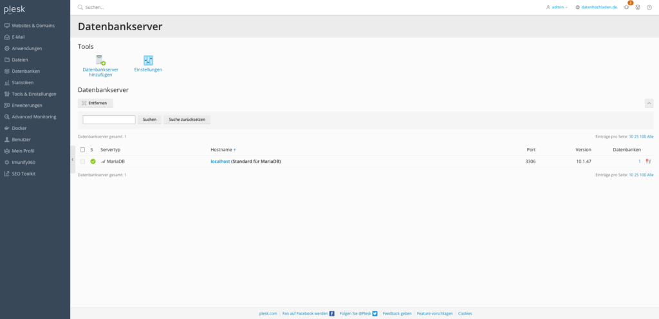Set lower entries per page to 25
The width and height of the screenshot is (659, 319).
[636, 174]
